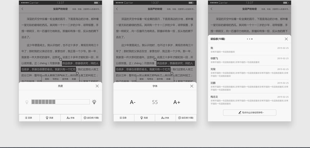Click the font size value 55

point(155,102)
